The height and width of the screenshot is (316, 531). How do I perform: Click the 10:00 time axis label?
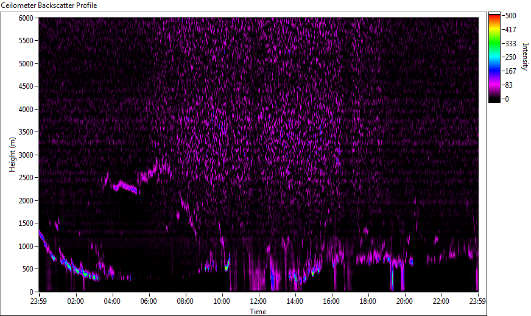click(x=222, y=301)
